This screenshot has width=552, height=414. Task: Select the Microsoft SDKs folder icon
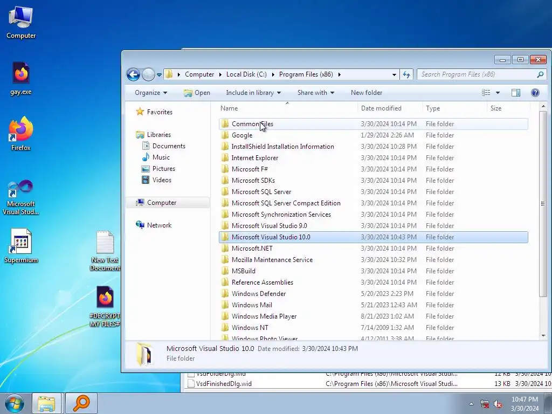(225, 180)
